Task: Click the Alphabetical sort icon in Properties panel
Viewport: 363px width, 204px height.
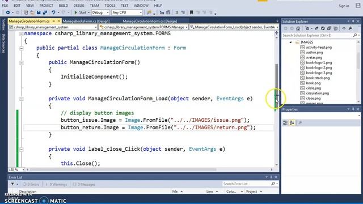Action: pyautogui.click(x=292, y=123)
